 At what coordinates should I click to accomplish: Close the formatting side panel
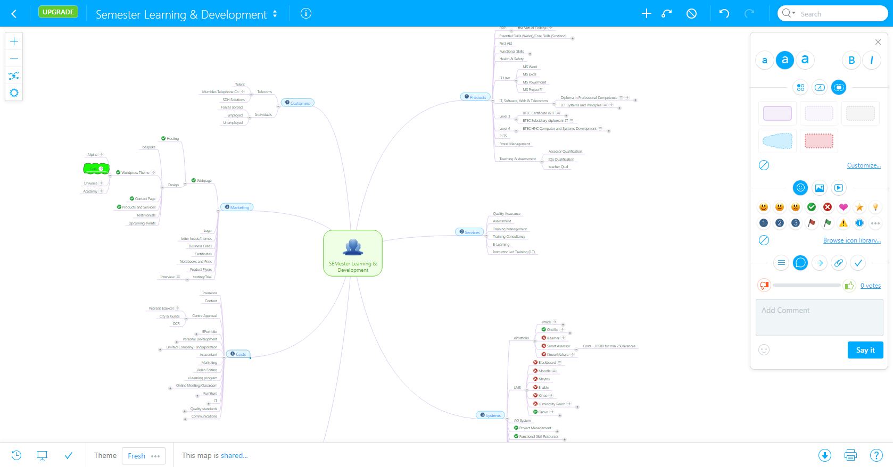(x=878, y=42)
